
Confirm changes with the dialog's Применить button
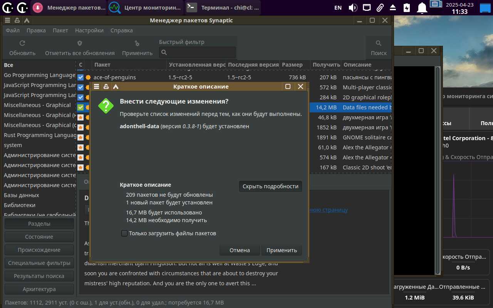tap(282, 250)
